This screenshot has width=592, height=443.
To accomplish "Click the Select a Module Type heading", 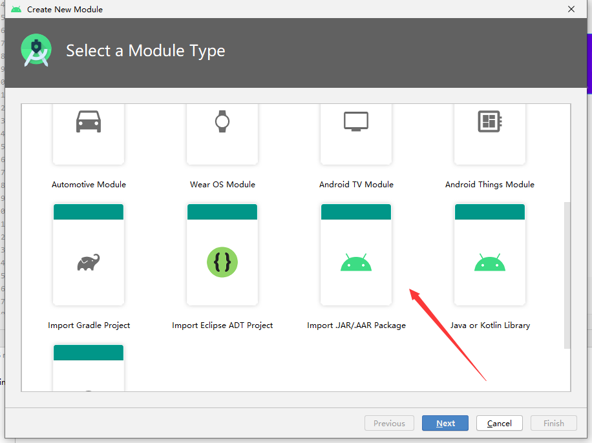I will [x=145, y=50].
